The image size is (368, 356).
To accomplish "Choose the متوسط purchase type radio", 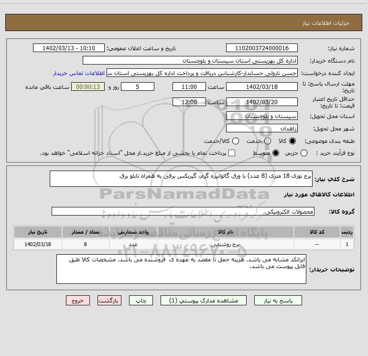I will pyautogui.click(x=276, y=153).
